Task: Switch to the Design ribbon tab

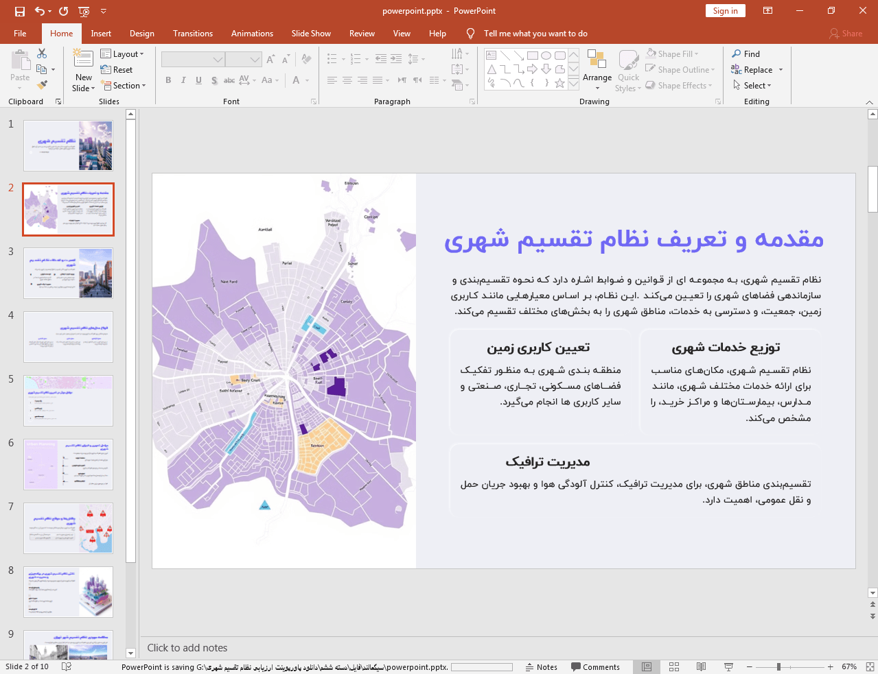Action: coord(141,33)
